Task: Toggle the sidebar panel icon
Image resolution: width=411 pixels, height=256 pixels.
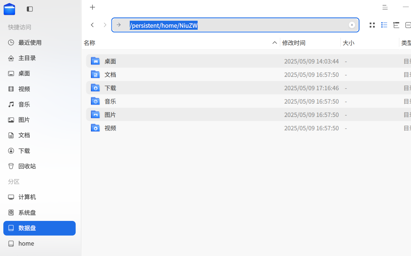Action: 30,9
